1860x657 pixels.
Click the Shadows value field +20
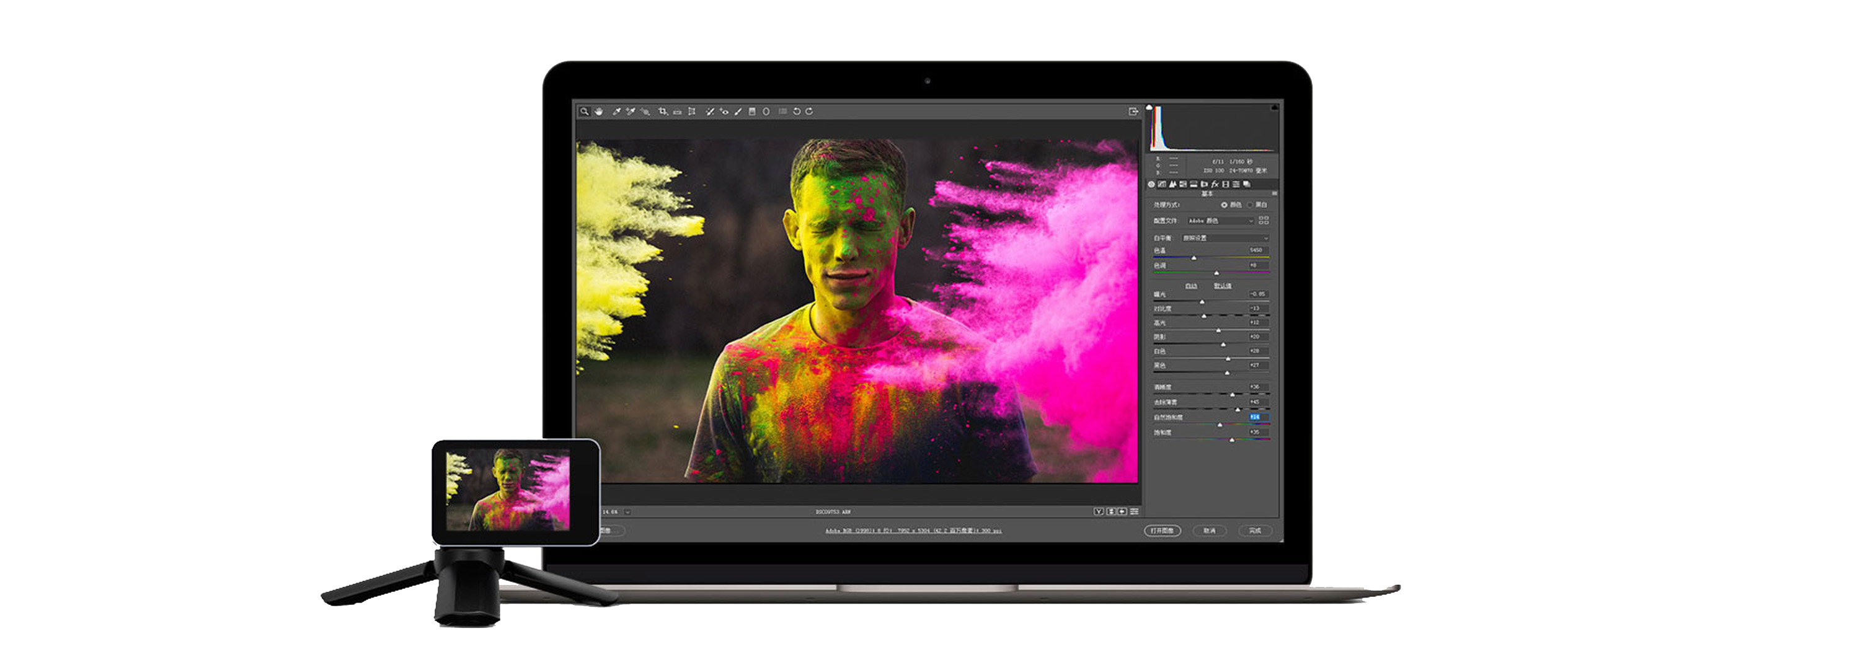click(x=1259, y=337)
